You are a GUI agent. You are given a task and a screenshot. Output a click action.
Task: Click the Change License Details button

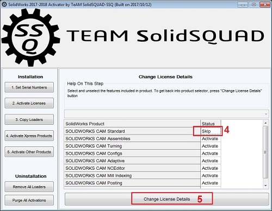coord(167,199)
